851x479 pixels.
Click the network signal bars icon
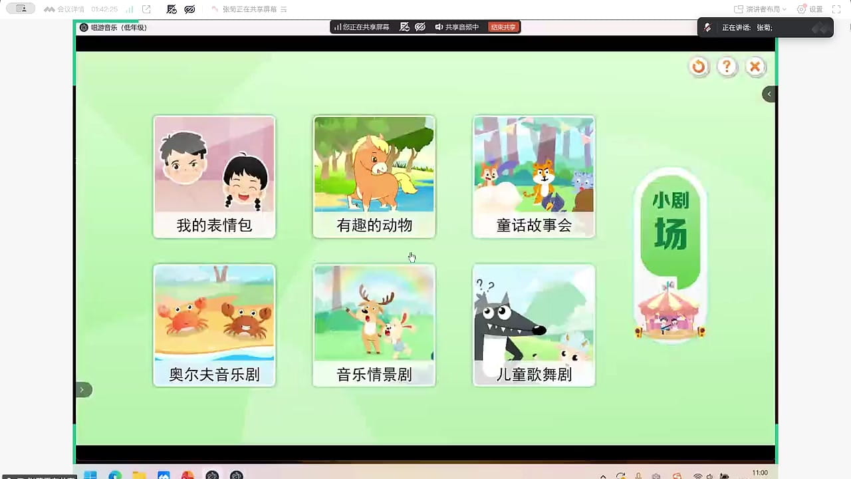click(129, 9)
